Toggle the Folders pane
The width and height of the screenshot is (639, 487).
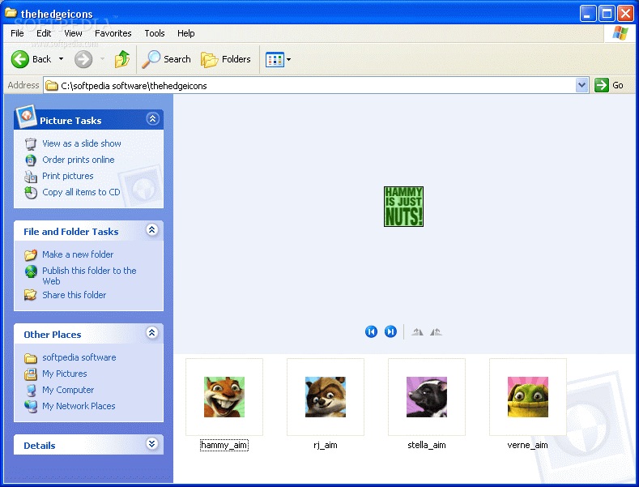pyautogui.click(x=226, y=59)
